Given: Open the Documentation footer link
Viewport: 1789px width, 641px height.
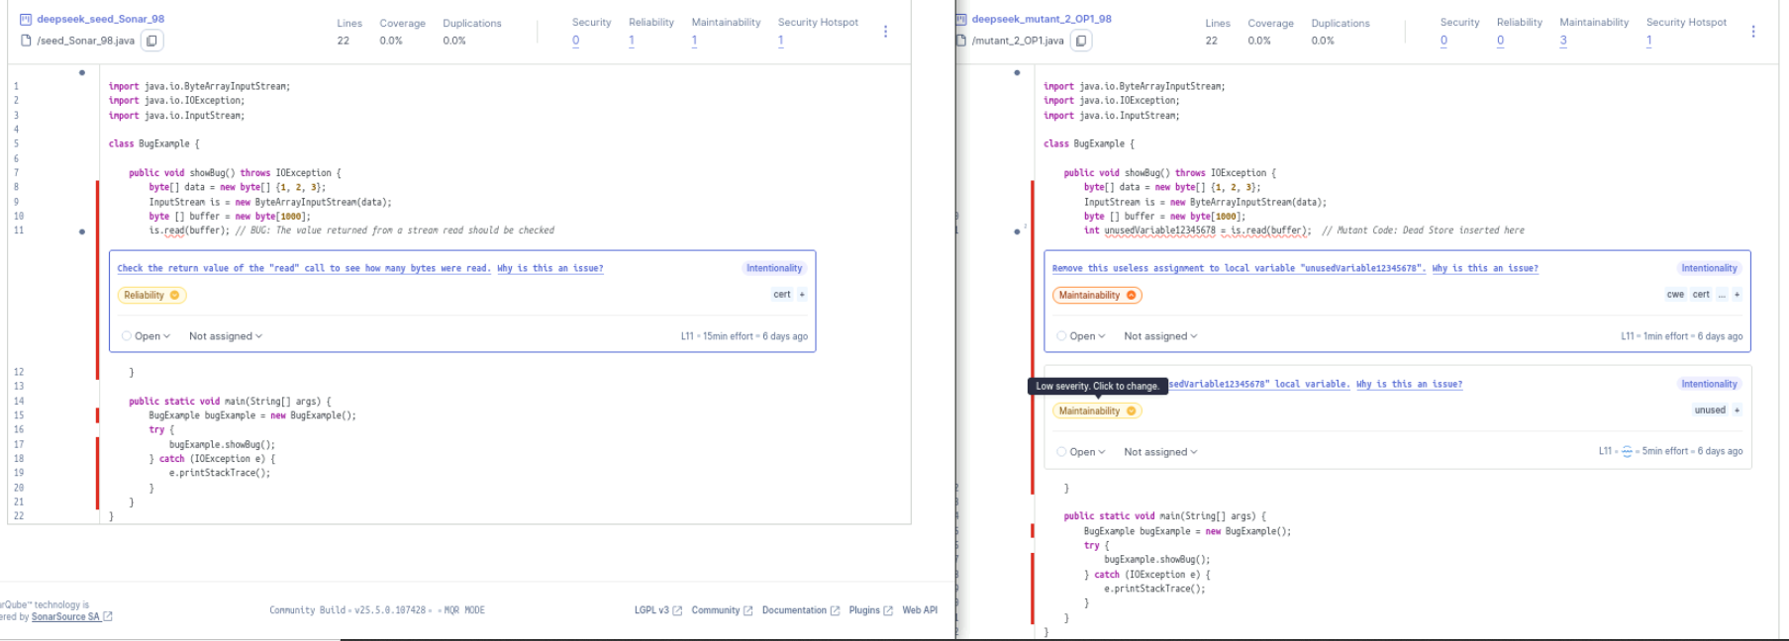Looking at the screenshot, I should pos(801,610).
